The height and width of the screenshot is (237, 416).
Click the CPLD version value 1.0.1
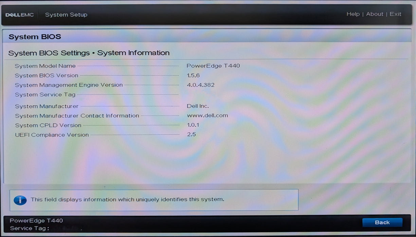pyautogui.click(x=193, y=125)
